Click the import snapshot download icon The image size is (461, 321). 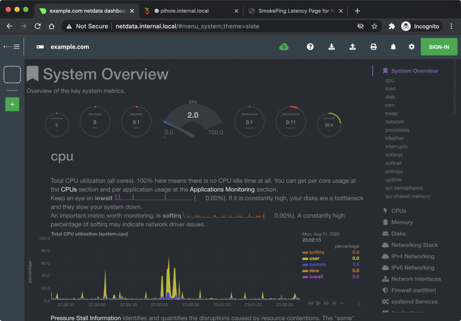pos(332,47)
